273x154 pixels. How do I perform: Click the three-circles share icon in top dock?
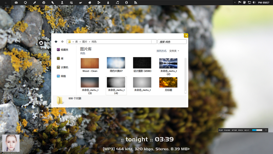coord(99,2)
